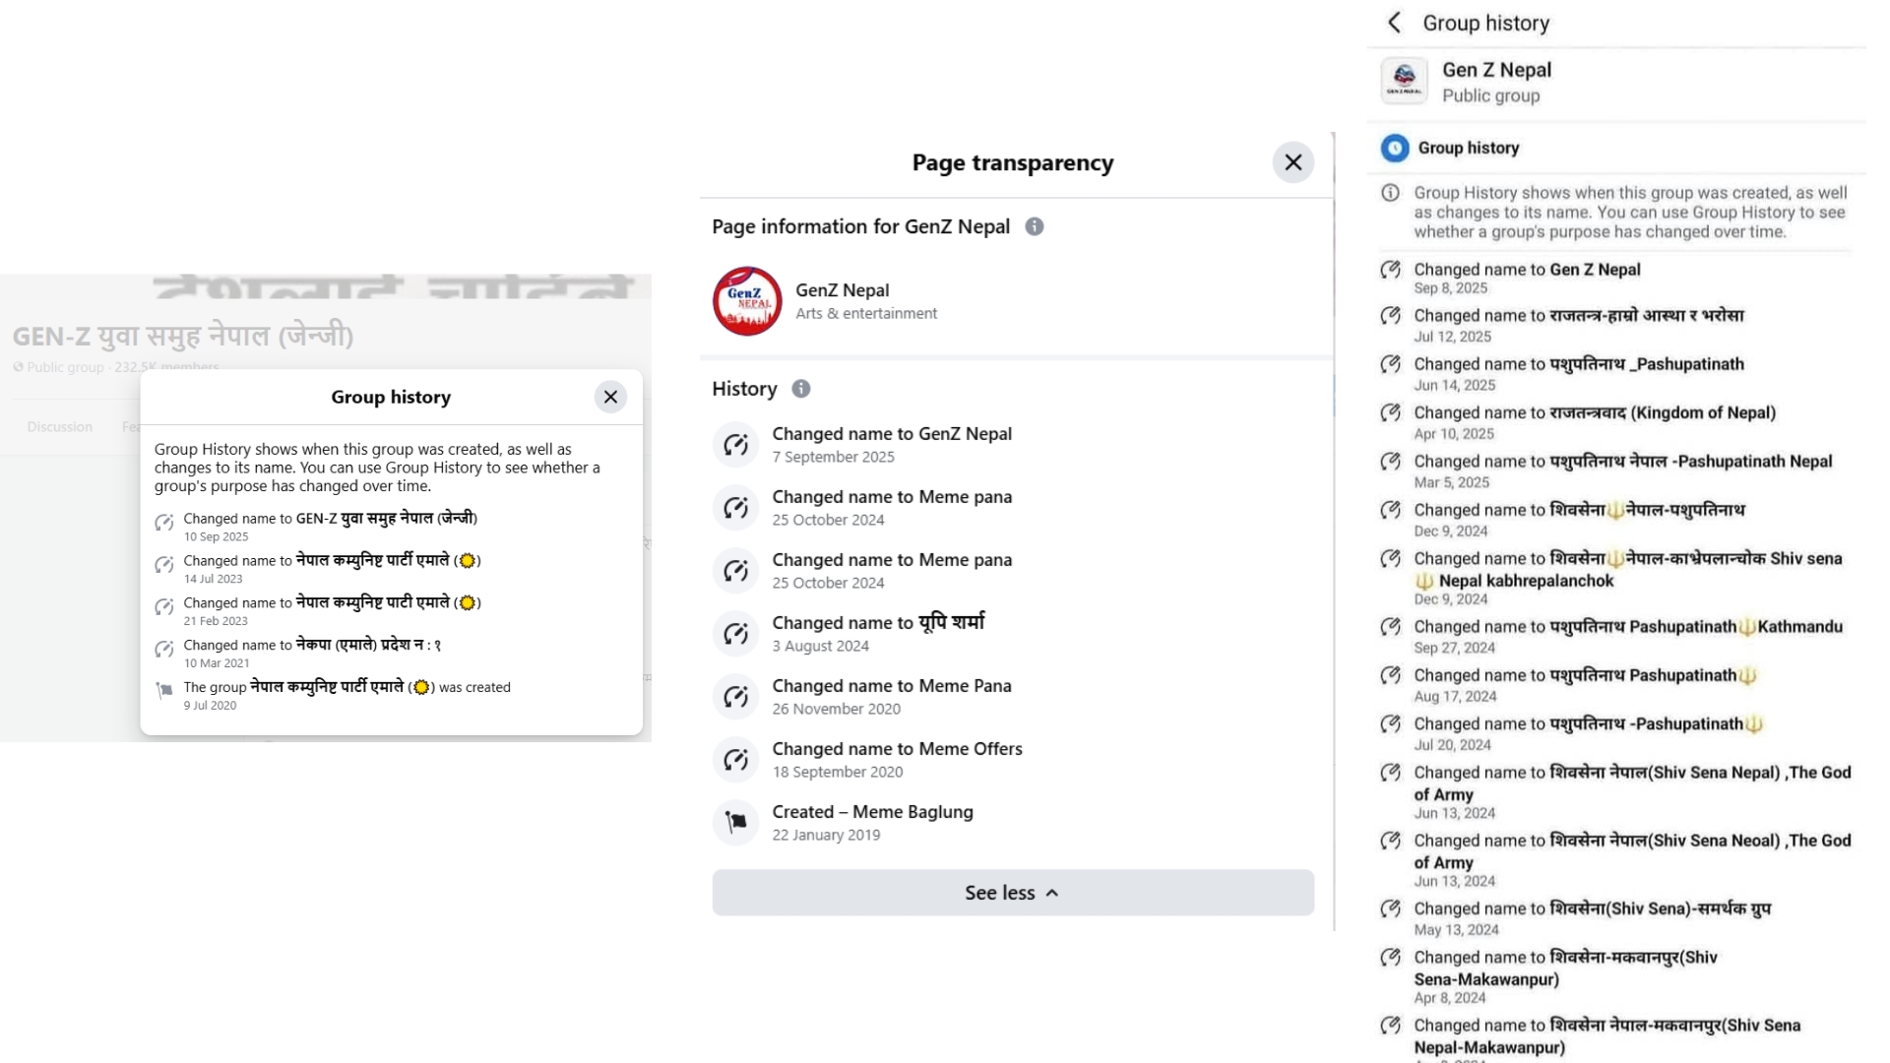Collapse history with See less
1890x1063 pixels.
[x=1013, y=893]
